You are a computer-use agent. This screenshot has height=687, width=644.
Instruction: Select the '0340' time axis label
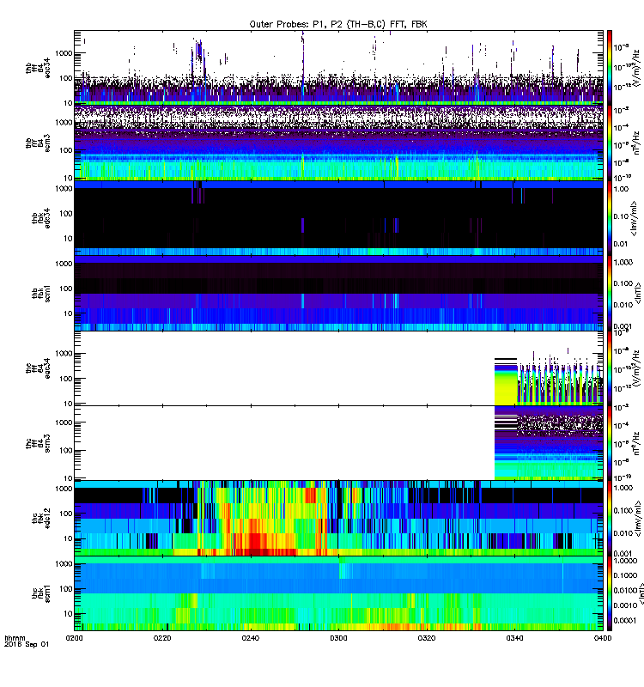[514, 638]
